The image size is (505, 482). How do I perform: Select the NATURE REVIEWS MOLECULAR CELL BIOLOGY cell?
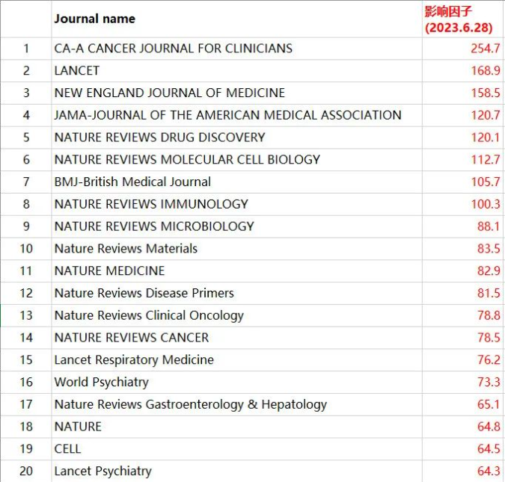pos(236,160)
